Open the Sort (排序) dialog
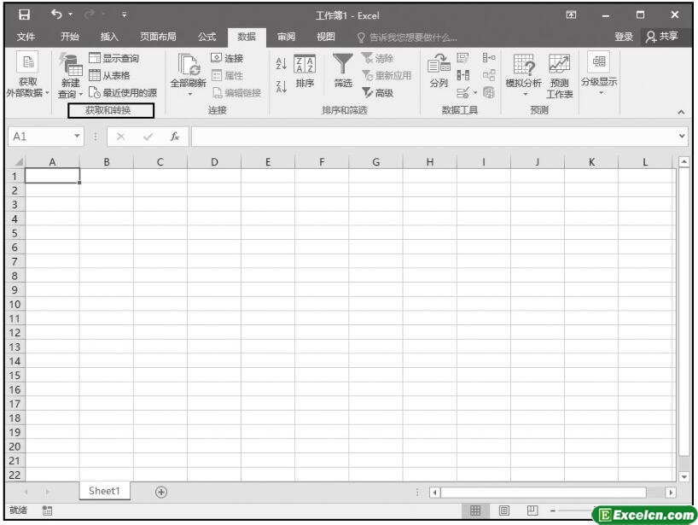Image resolution: width=698 pixels, height=525 pixels. [x=305, y=71]
